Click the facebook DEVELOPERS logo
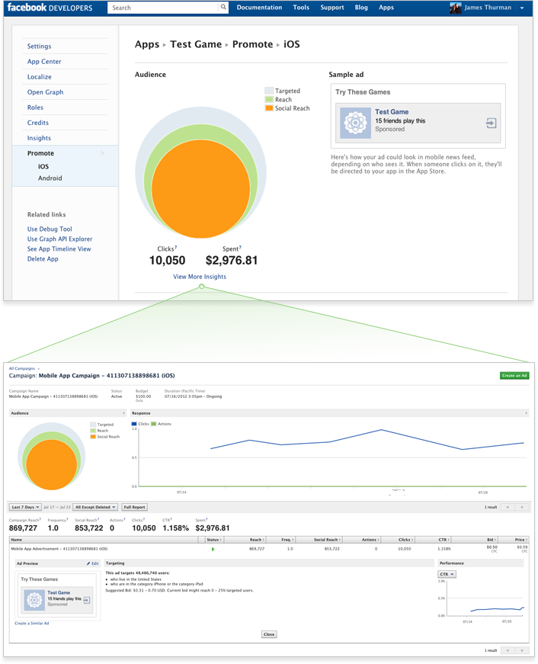This screenshot has height=664, width=538. (50, 8)
